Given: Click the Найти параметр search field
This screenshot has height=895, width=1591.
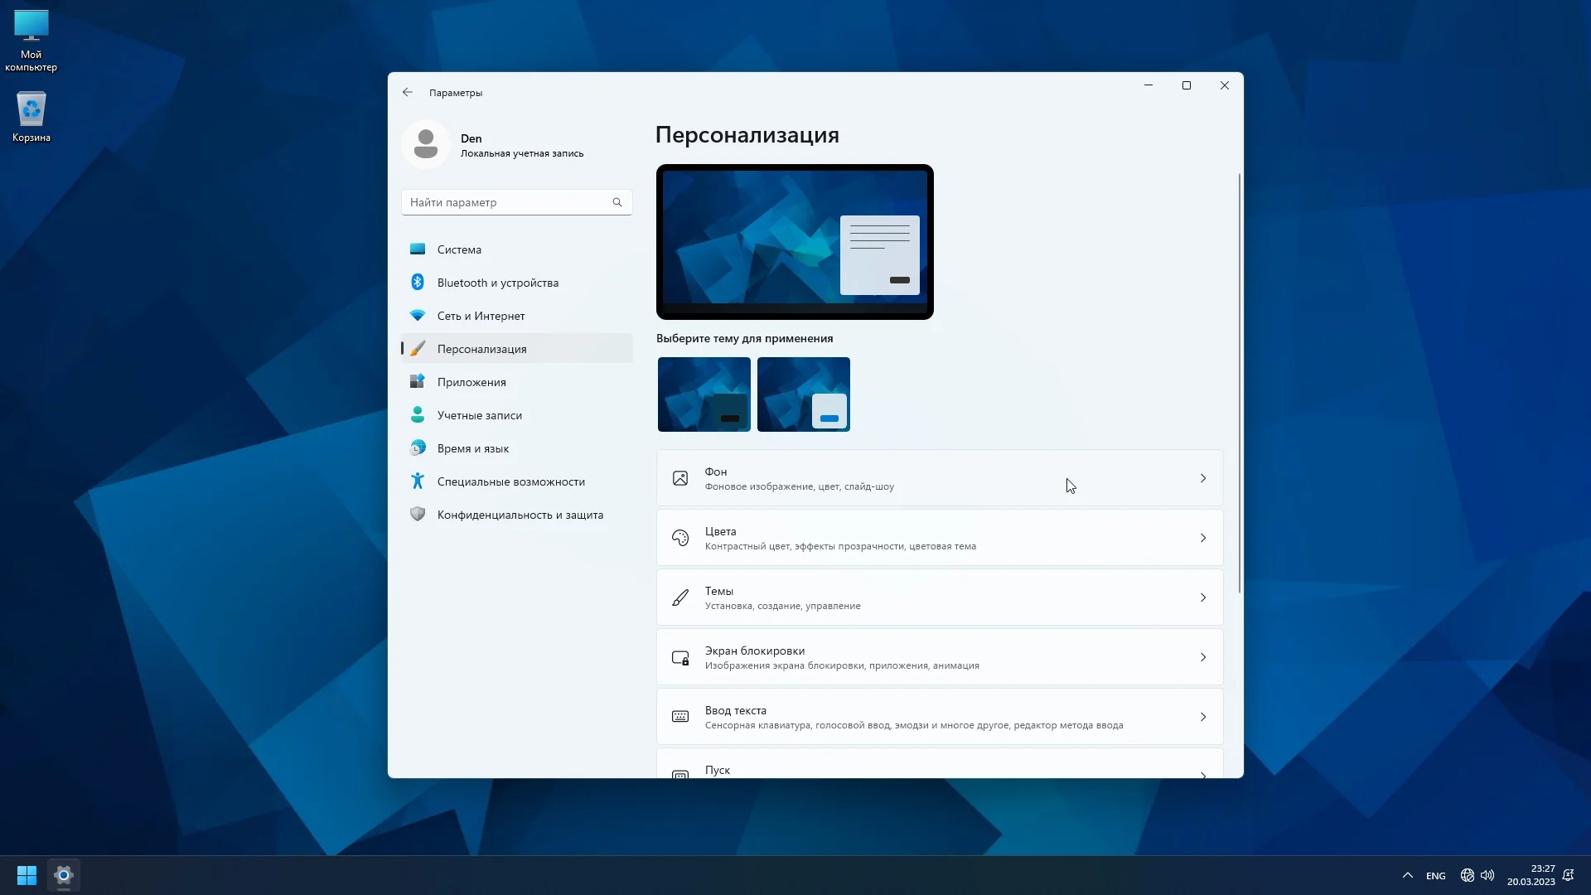Looking at the screenshot, I should [507, 202].
